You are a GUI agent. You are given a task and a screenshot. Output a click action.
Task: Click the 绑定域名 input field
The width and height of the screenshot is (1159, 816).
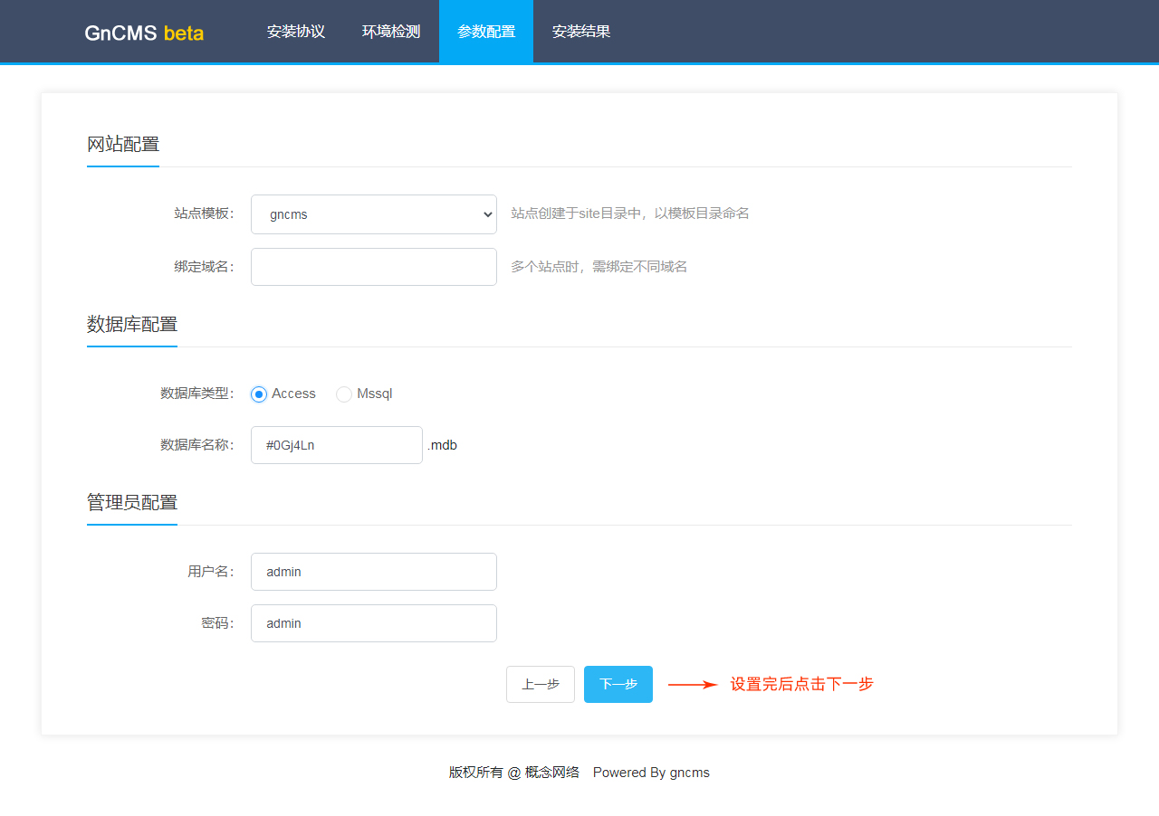coord(373,267)
